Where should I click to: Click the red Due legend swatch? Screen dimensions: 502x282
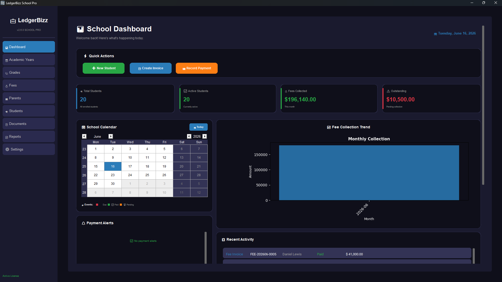(x=97, y=205)
